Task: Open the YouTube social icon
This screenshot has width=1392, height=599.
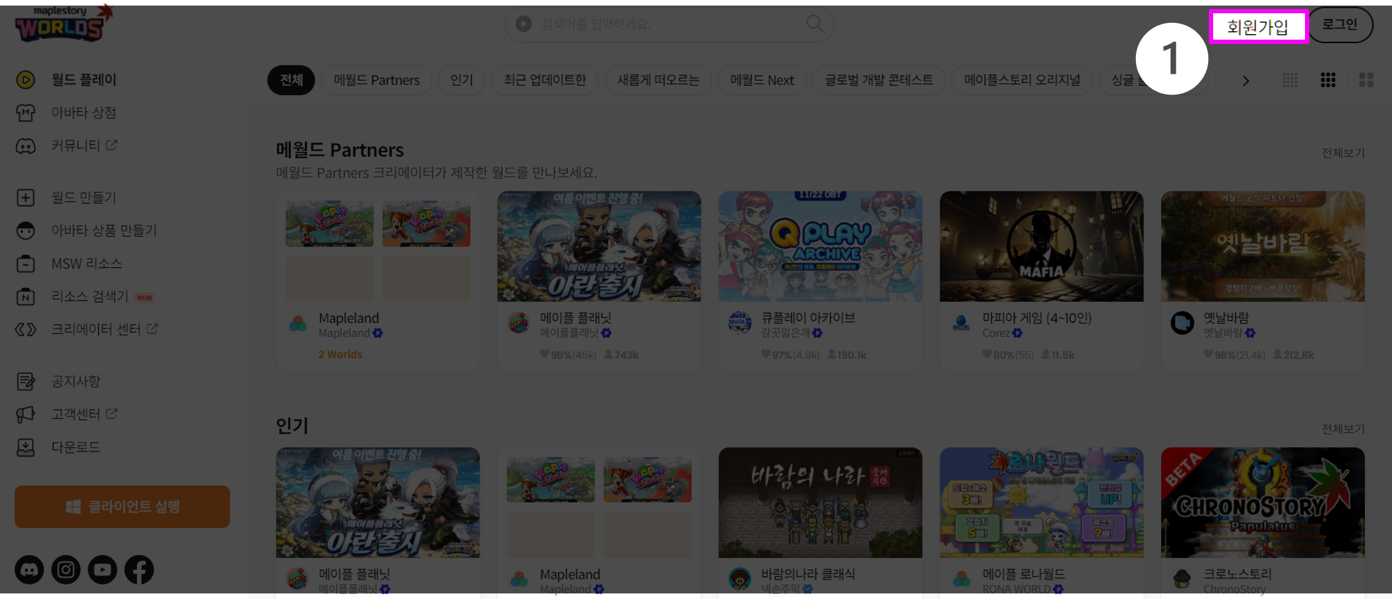Action: [x=102, y=570]
